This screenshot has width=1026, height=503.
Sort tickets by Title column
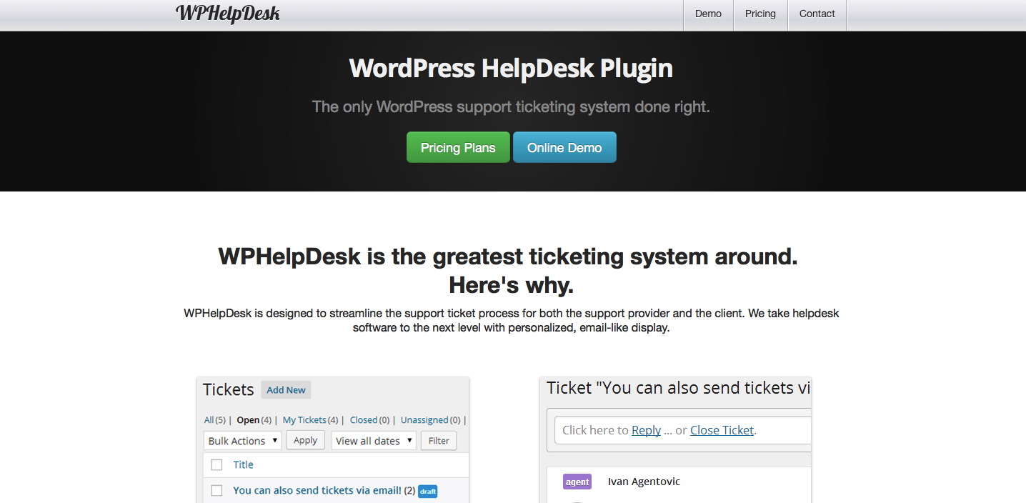(x=243, y=464)
